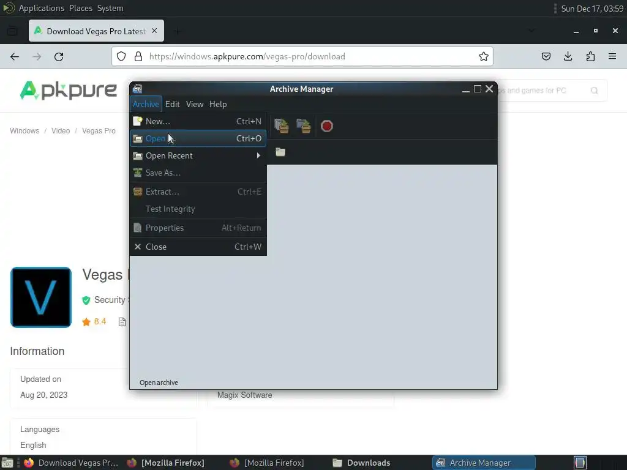Switch to Archive Manager taskbar button
Screen dimensions: 627x470
tap(484, 463)
